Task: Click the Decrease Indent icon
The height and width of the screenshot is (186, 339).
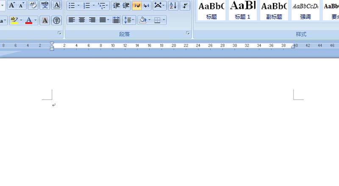Action: (x=116, y=5)
